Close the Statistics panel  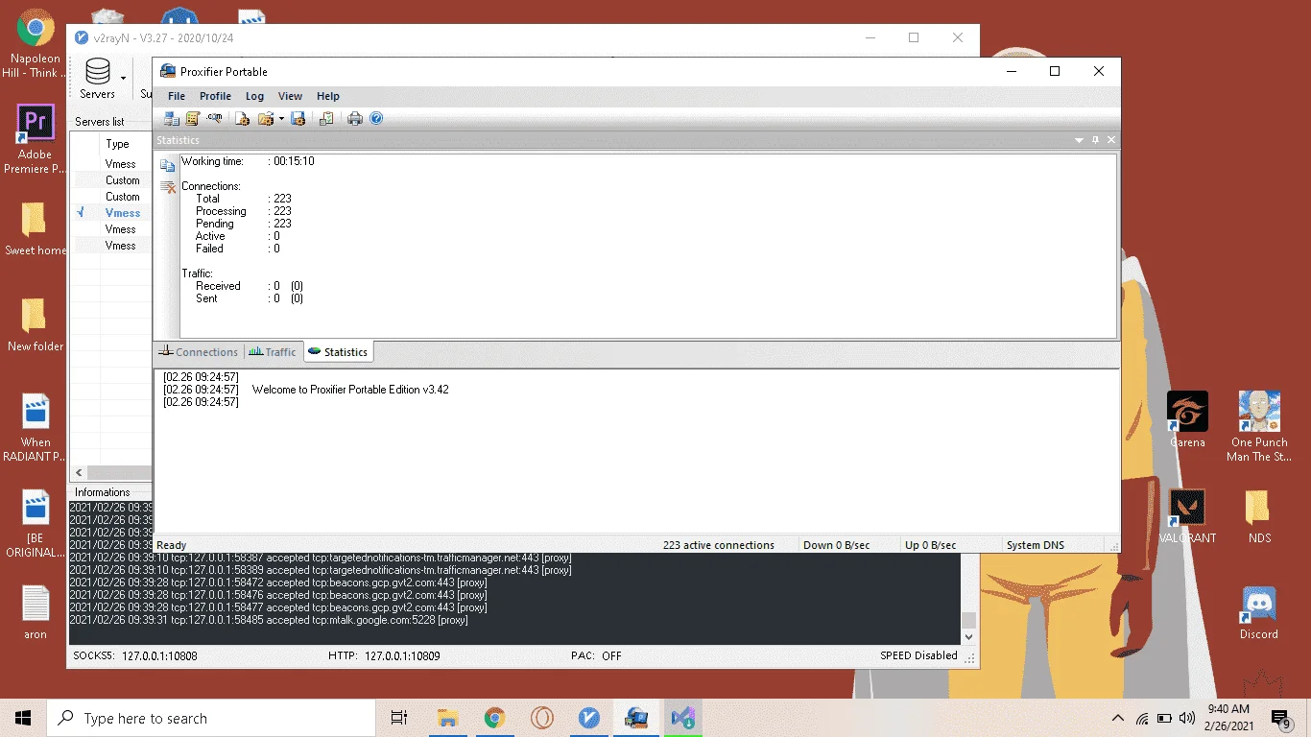tap(1111, 140)
